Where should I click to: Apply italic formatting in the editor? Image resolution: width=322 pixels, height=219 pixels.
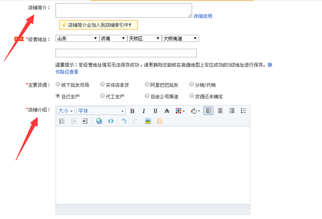[144, 111]
